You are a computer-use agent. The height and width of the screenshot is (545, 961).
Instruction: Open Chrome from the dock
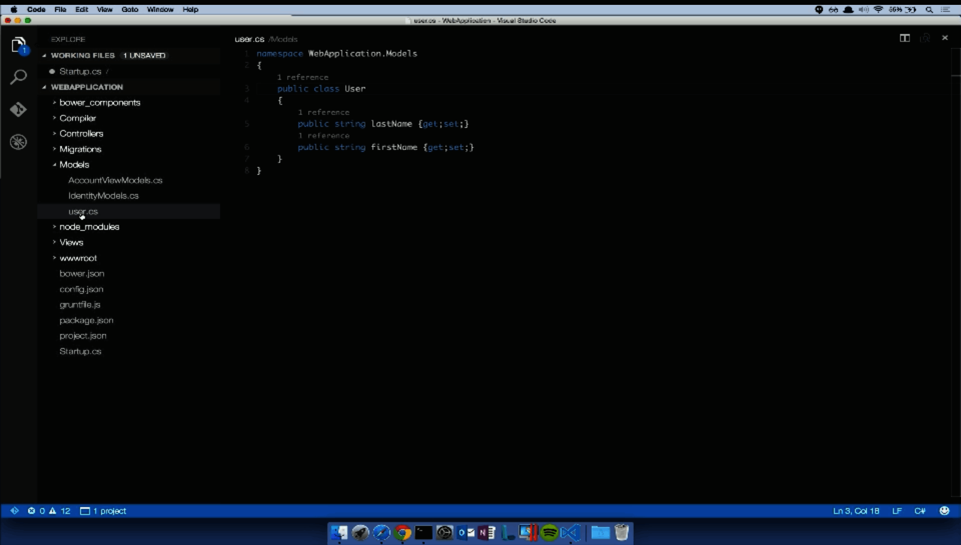(x=402, y=533)
